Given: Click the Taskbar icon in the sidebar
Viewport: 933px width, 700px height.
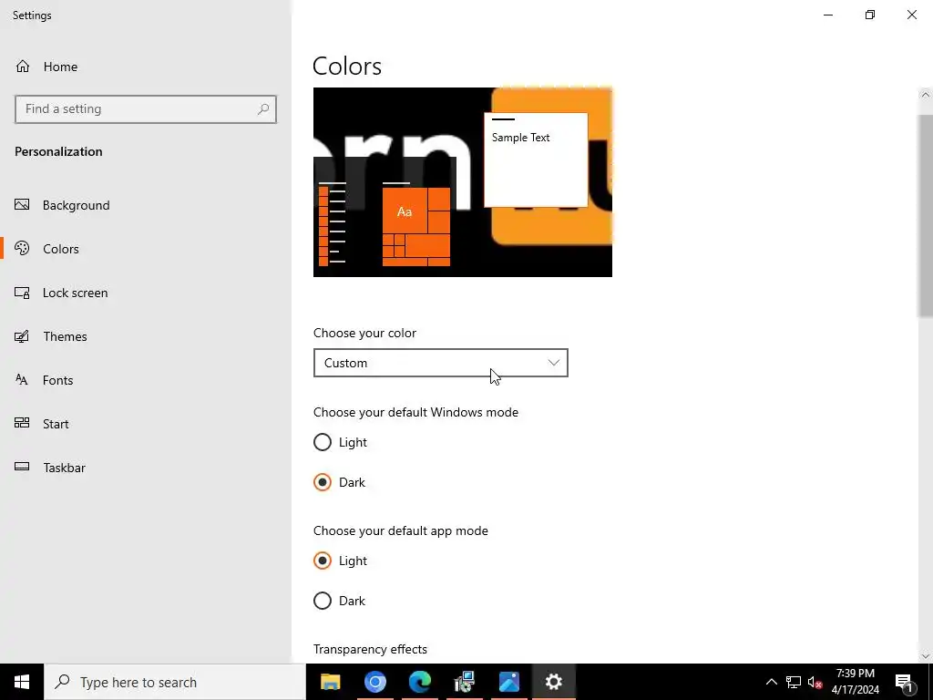Looking at the screenshot, I should coord(22,467).
